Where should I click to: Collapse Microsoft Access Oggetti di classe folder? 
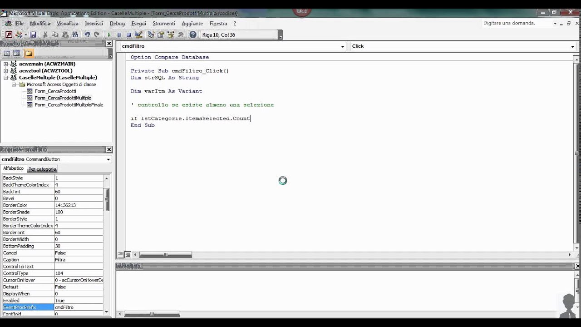pos(14,84)
